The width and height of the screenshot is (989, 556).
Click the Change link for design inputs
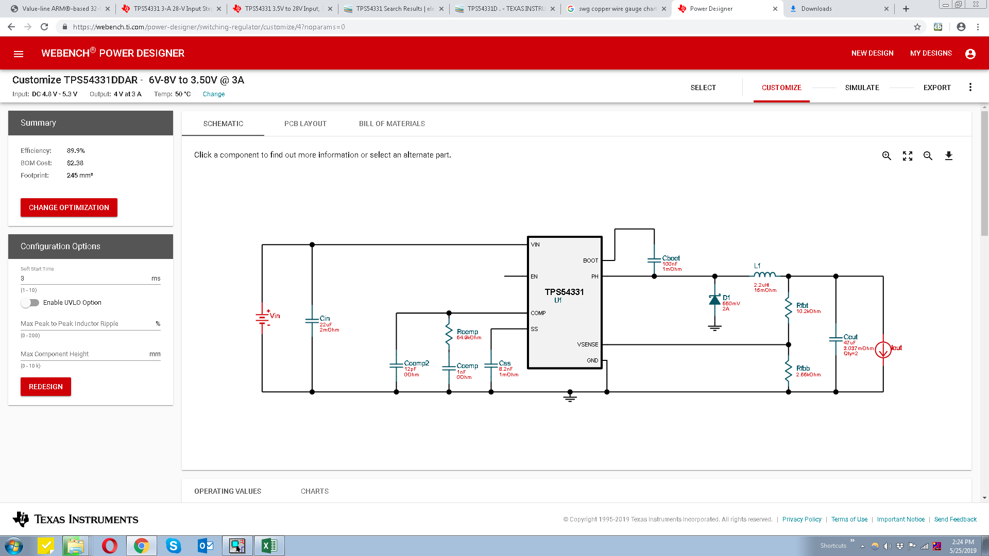pos(214,94)
